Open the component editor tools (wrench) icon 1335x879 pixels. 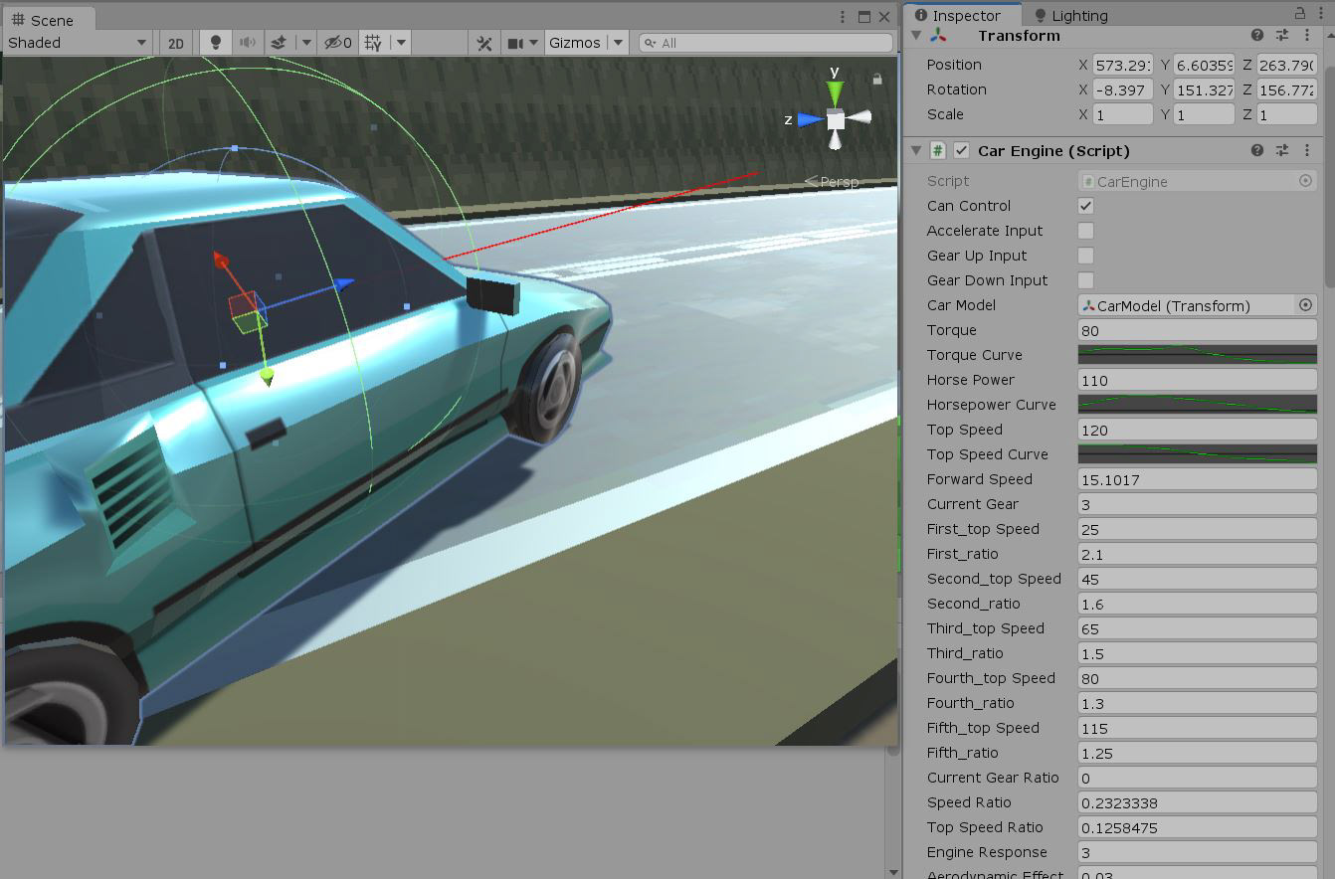(484, 43)
